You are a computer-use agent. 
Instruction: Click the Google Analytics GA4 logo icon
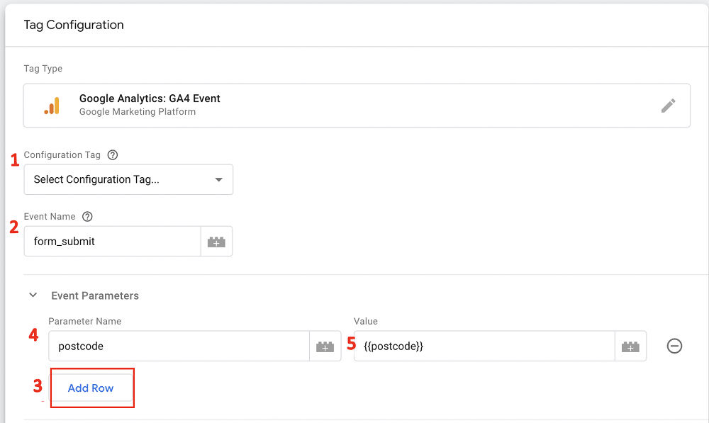click(50, 105)
